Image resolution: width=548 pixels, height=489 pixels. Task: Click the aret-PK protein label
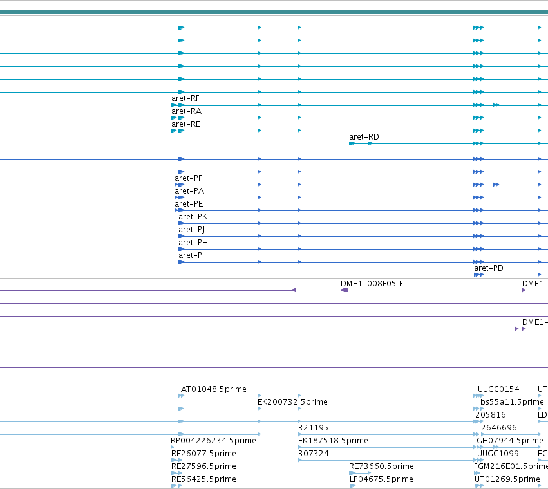tap(193, 217)
